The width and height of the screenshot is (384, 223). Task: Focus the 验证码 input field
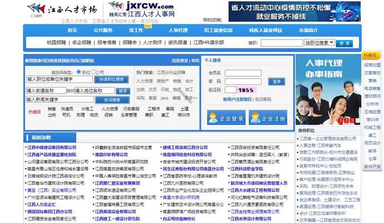(230, 90)
